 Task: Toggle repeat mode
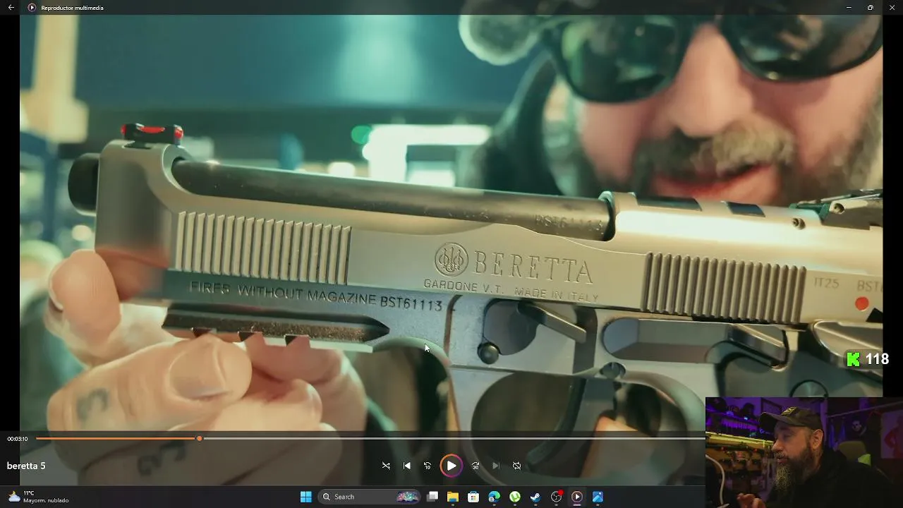(x=516, y=466)
